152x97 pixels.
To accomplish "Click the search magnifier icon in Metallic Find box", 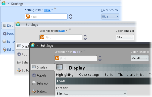I will click(x=57, y=58).
